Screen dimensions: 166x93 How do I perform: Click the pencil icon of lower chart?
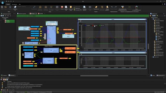click(81, 54)
